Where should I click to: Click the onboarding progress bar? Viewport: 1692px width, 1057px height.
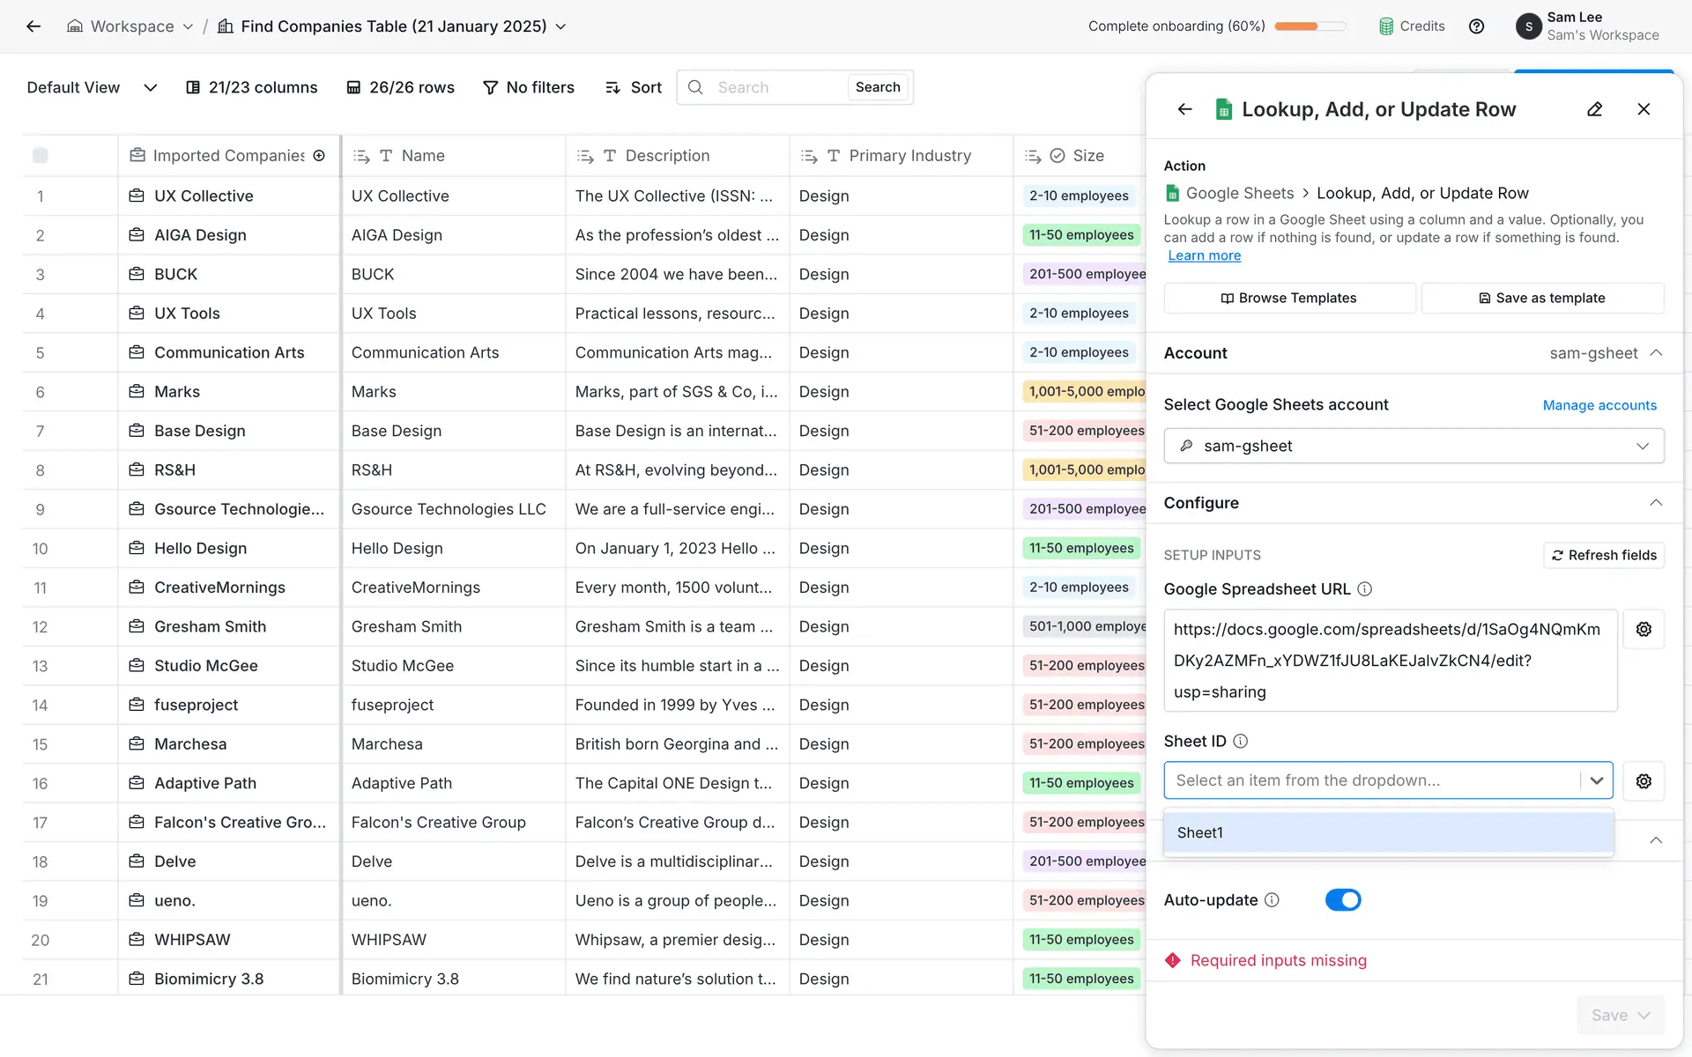pos(1310,26)
